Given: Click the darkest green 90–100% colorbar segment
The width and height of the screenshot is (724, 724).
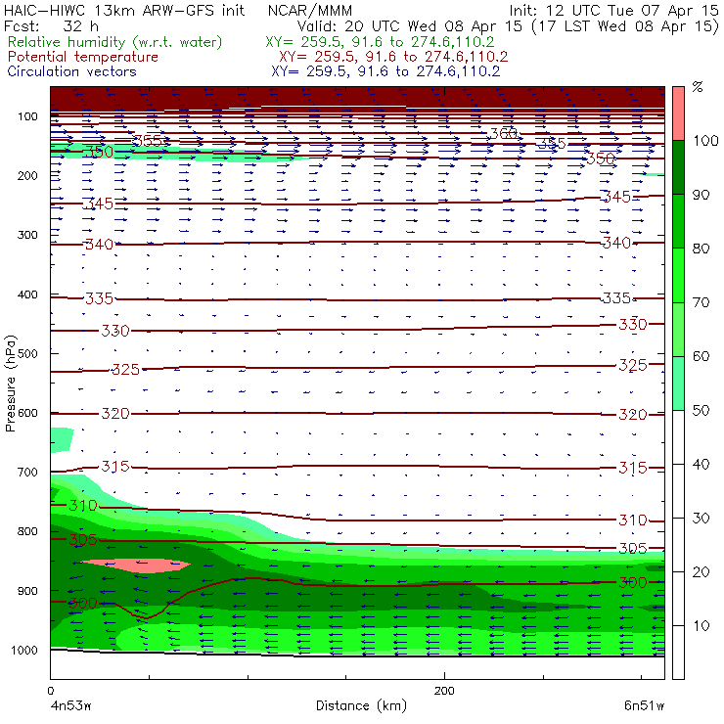Looking at the screenshot, I should point(678,167).
